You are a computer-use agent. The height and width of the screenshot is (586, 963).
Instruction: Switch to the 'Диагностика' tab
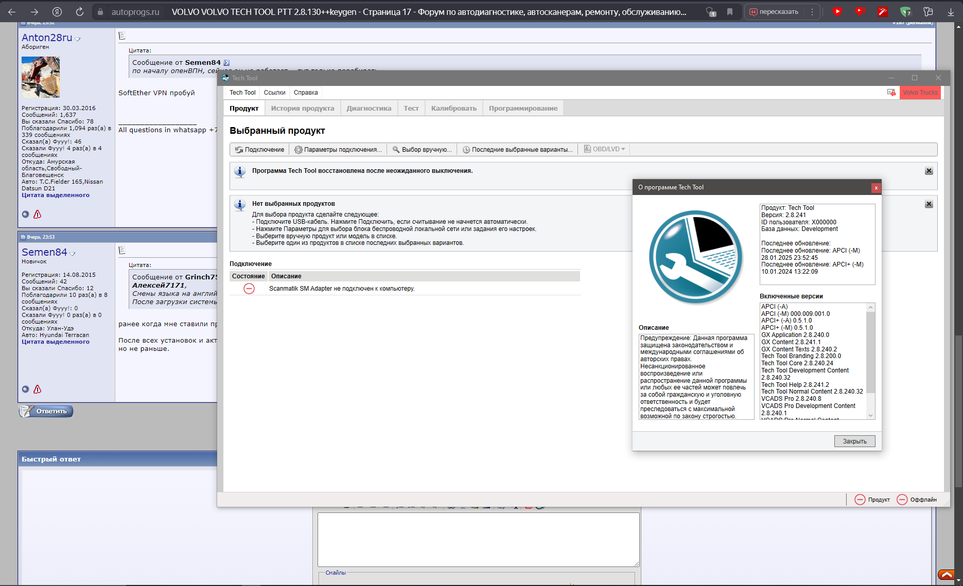[369, 108]
